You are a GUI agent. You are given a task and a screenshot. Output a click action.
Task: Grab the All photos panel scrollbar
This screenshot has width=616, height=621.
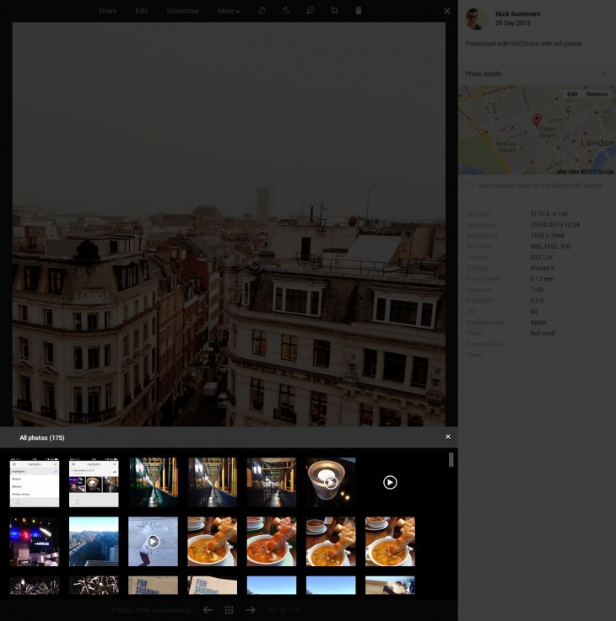[x=451, y=460]
